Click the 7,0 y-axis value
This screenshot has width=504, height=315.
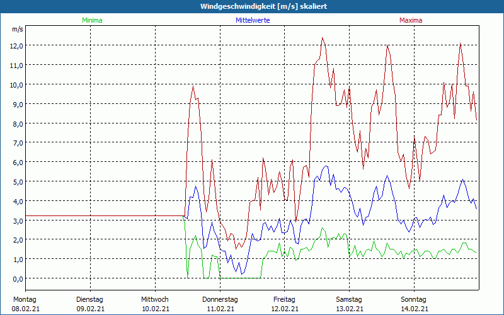click(x=18, y=143)
